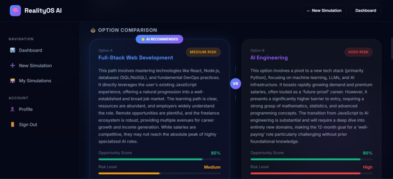Click the 85% opportunity score value
Image resolution: width=393 pixels, height=179 pixels.
point(216,153)
